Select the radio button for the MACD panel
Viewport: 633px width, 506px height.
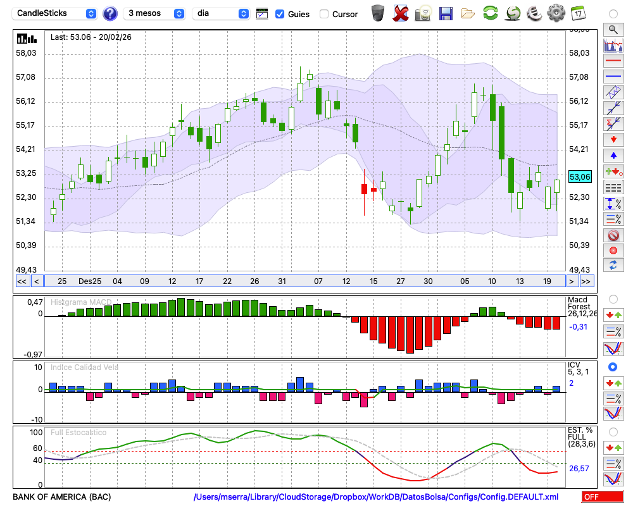[x=613, y=299]
